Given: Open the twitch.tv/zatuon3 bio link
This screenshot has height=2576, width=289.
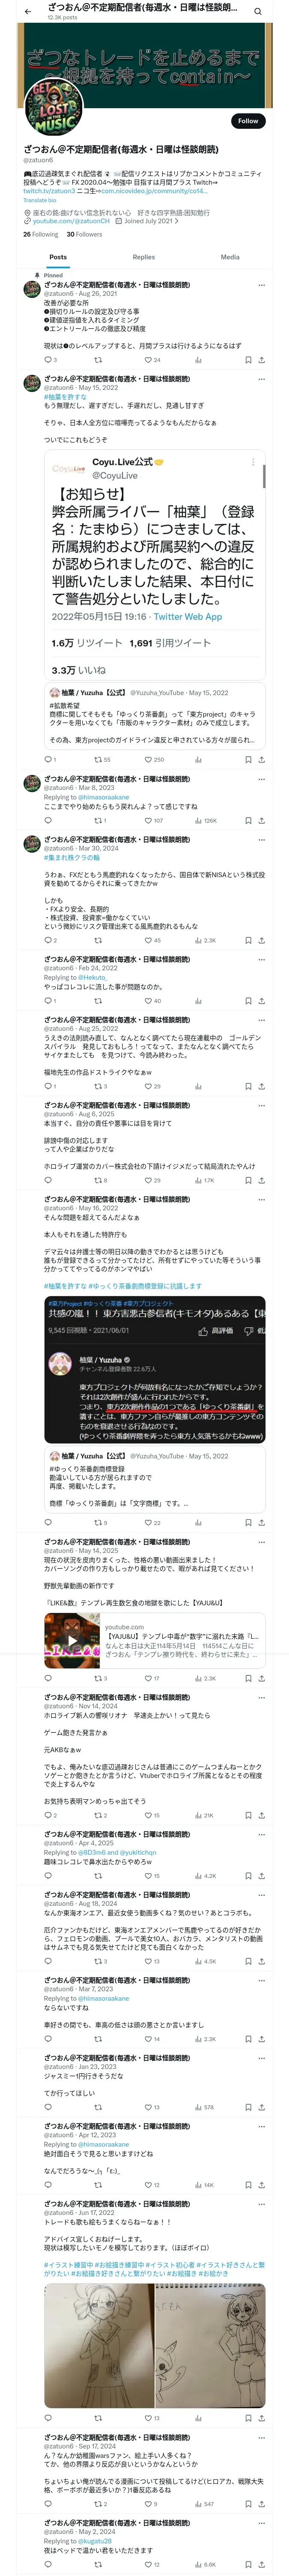Looking at the screenshot, I should 49,191.
